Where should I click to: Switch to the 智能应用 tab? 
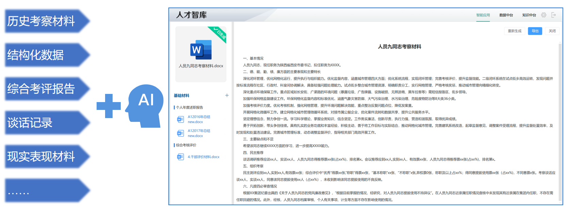[483, 15]
